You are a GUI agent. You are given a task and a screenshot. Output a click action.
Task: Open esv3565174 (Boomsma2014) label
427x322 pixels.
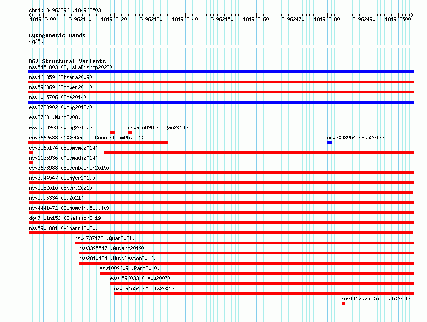pyautogui.click(x=63, y=148)
